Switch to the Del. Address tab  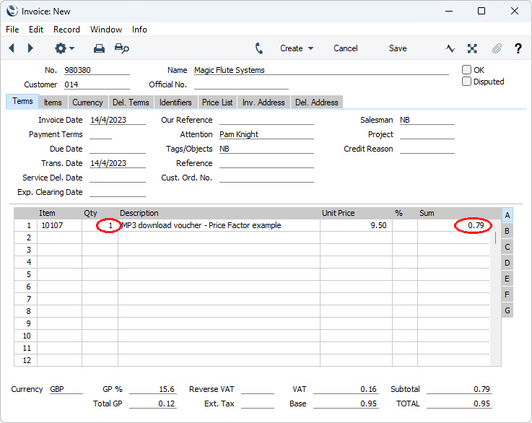click(x=317, y=103)
